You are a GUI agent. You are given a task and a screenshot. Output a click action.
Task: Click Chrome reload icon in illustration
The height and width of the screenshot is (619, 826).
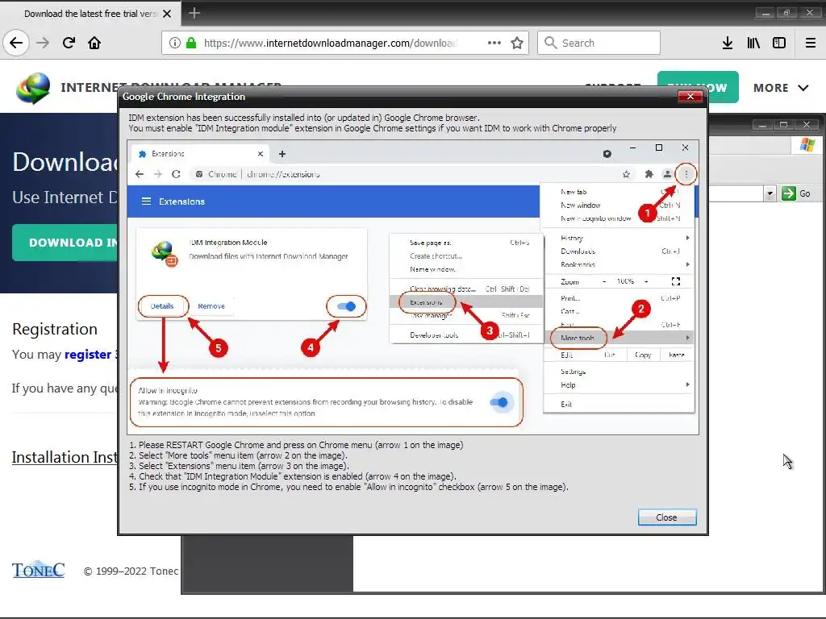[x=176, y=174]
